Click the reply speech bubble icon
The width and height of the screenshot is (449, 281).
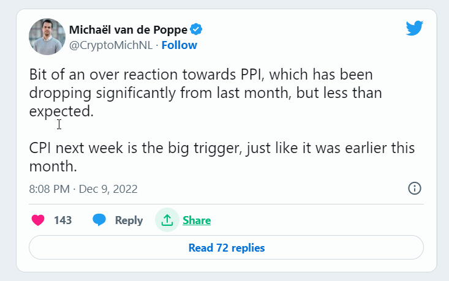pos(99,220)
